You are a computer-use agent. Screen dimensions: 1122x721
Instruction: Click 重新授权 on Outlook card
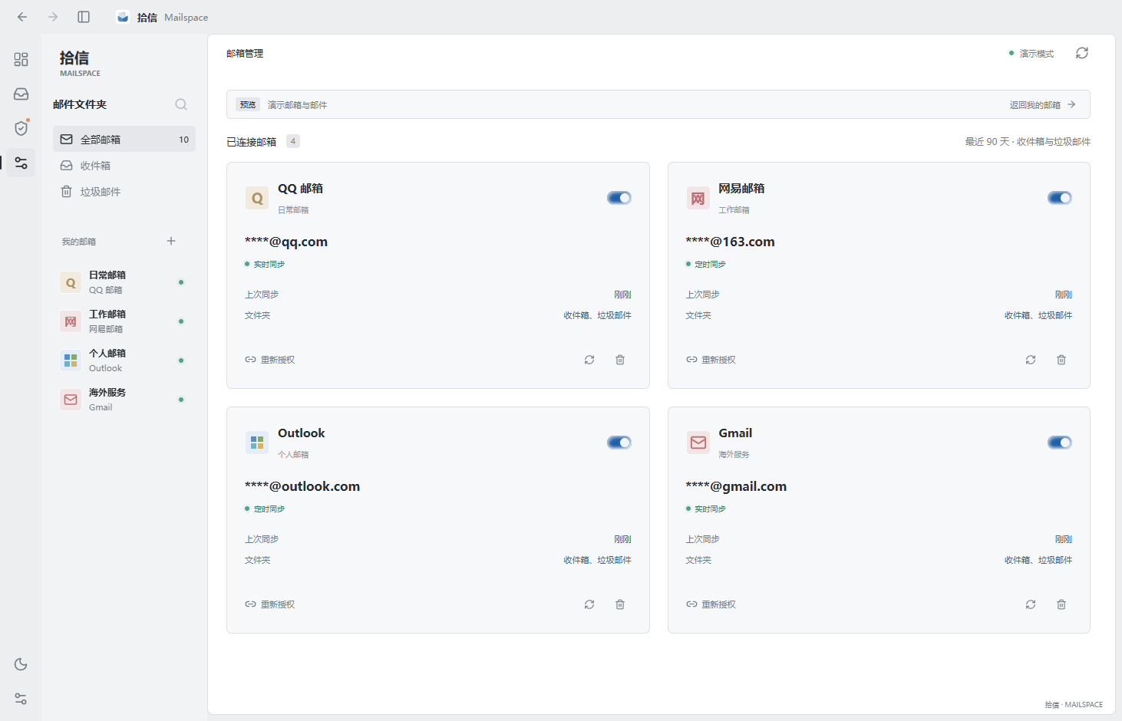(270, 604)
